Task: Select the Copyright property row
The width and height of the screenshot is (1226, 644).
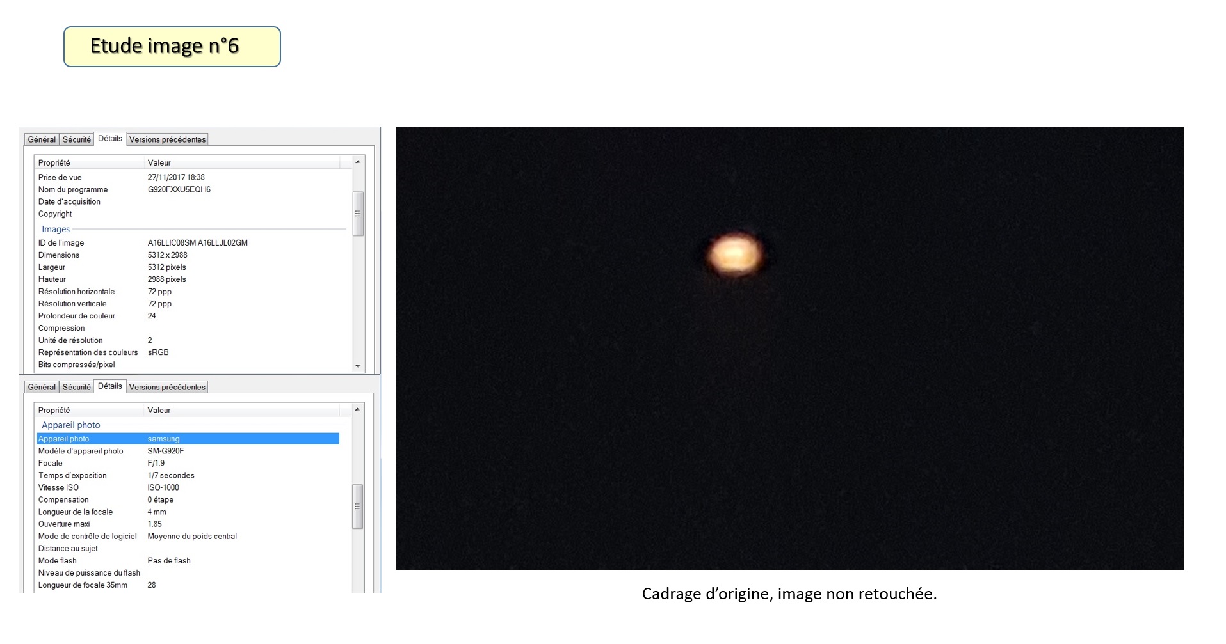Action: click(x=188, y=214)
